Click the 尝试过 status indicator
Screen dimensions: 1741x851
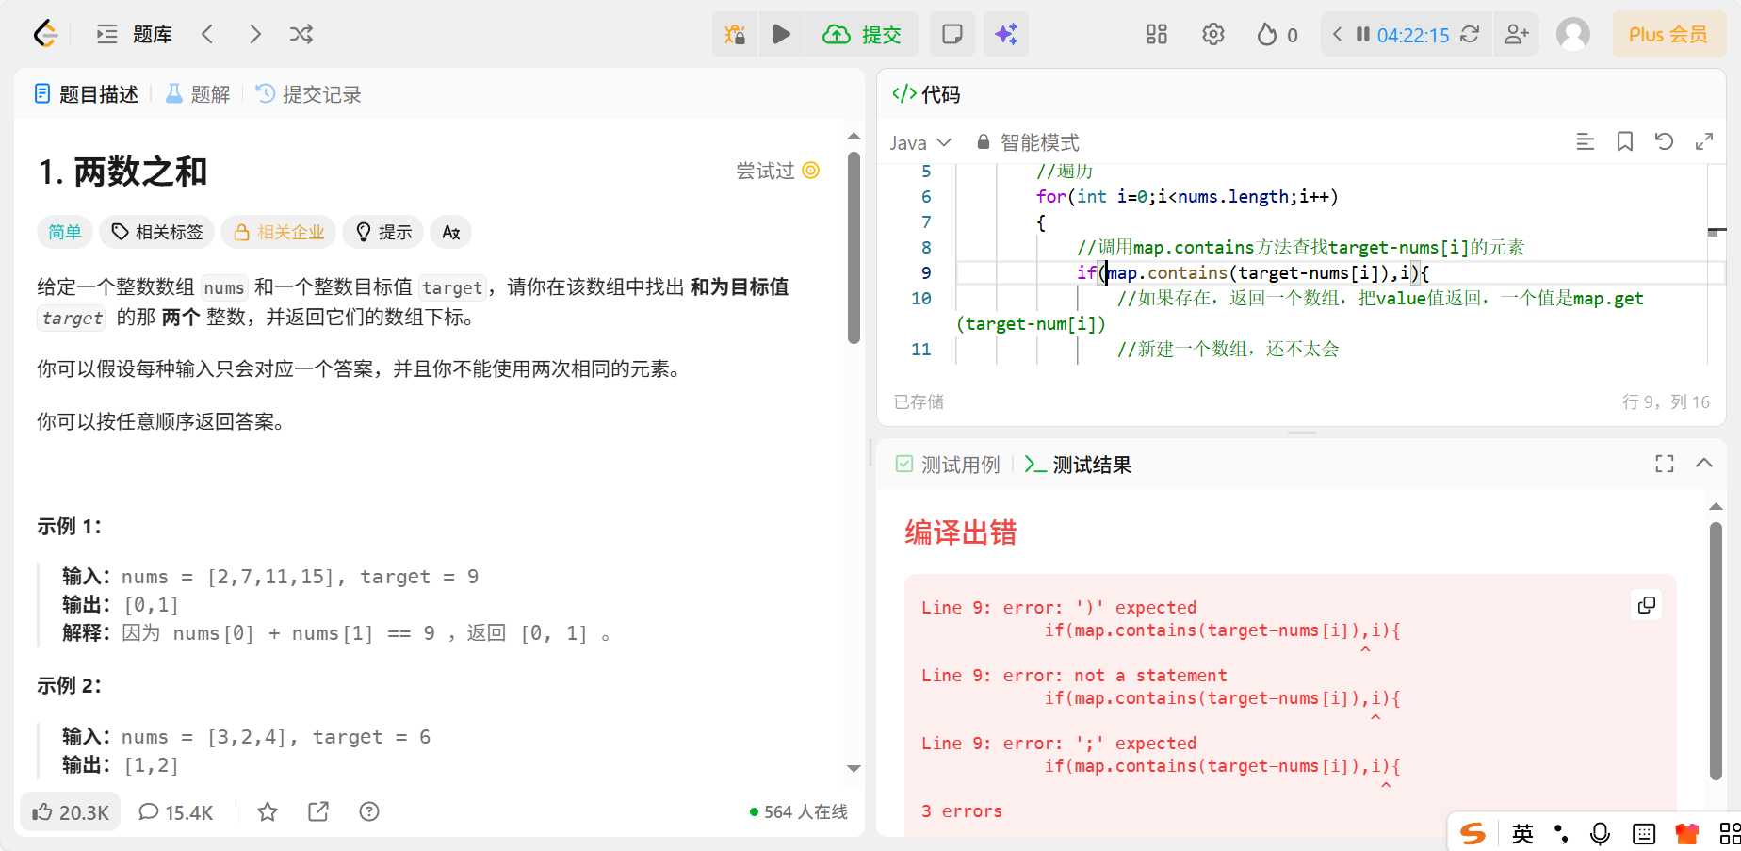click(x=777, y=171)
